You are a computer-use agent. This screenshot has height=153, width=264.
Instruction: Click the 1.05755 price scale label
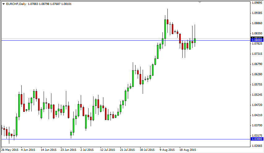pyautogui.click(x=257, y=85)
